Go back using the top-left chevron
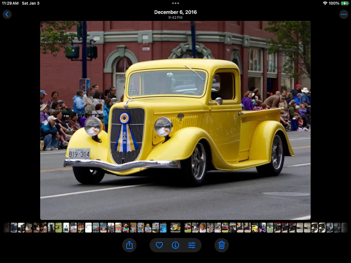 [7, 14]
